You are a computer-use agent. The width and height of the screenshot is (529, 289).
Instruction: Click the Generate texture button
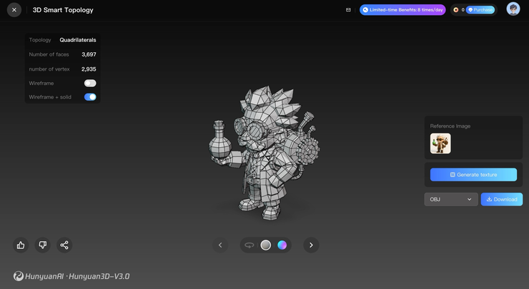click(x=473, y=175)
